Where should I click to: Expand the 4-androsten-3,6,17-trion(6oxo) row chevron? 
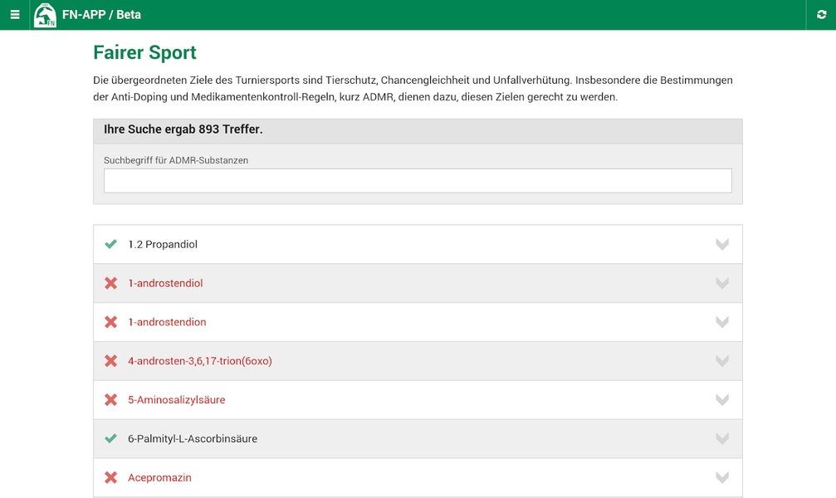pos(722,361)
